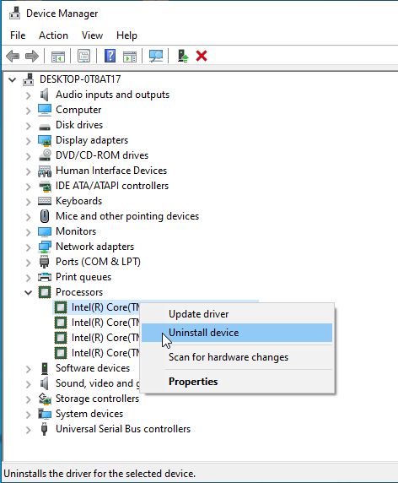Expand the Display adapters chevron
Image resolution: width=398 pixels, height=483 pixels.
coord(28,141)
